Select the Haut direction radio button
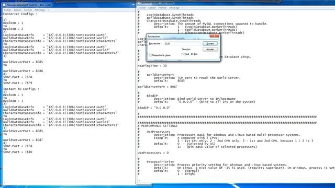This screenshot has height=188, width=335. click(x=183, y=54)
